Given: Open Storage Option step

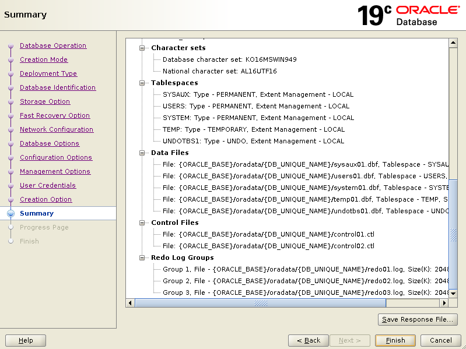Looking at the screenshot, I should point(45,101).
